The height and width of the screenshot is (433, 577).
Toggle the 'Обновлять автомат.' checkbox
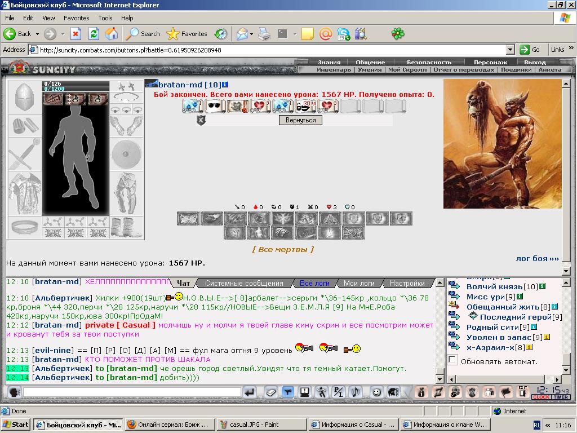(x=452, y=360)
